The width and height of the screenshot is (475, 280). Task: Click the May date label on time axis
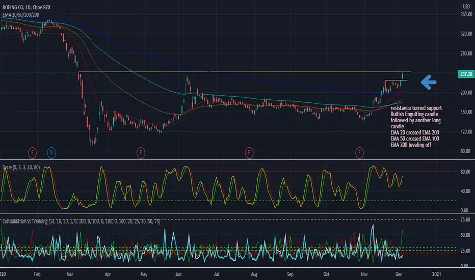(x=144, y=274)
